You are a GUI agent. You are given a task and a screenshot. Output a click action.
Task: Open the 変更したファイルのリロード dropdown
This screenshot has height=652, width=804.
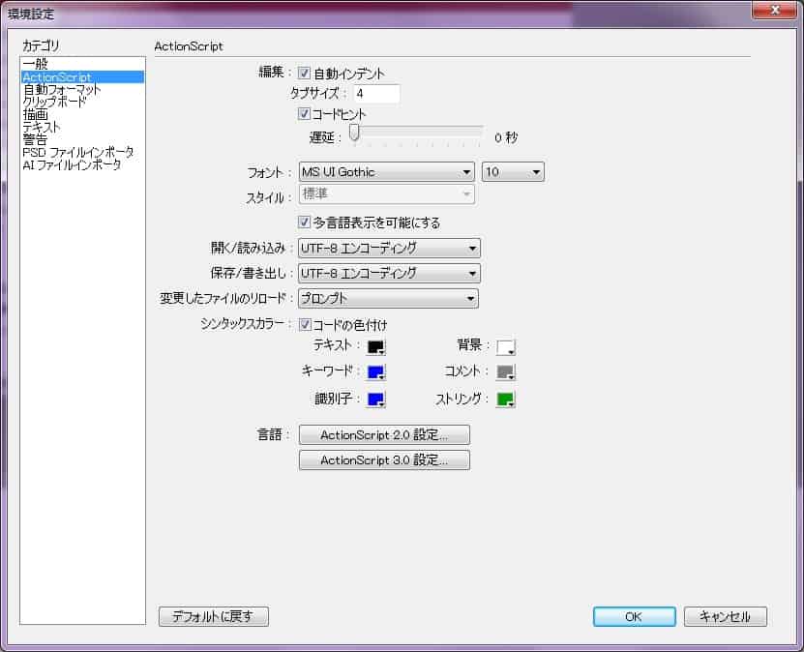click(x=388, y=298)
